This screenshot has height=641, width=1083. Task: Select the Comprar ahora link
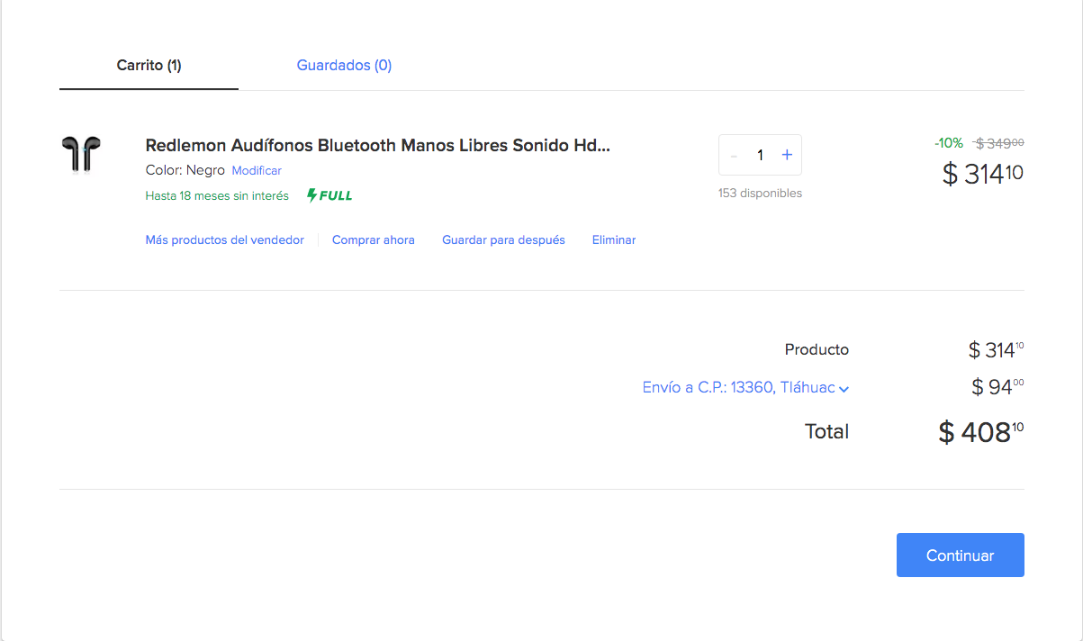373,240
